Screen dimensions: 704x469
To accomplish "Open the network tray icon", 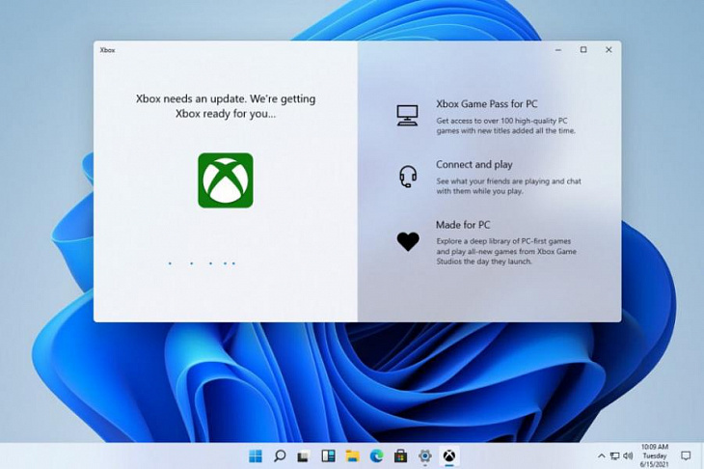I will (615, 455).
